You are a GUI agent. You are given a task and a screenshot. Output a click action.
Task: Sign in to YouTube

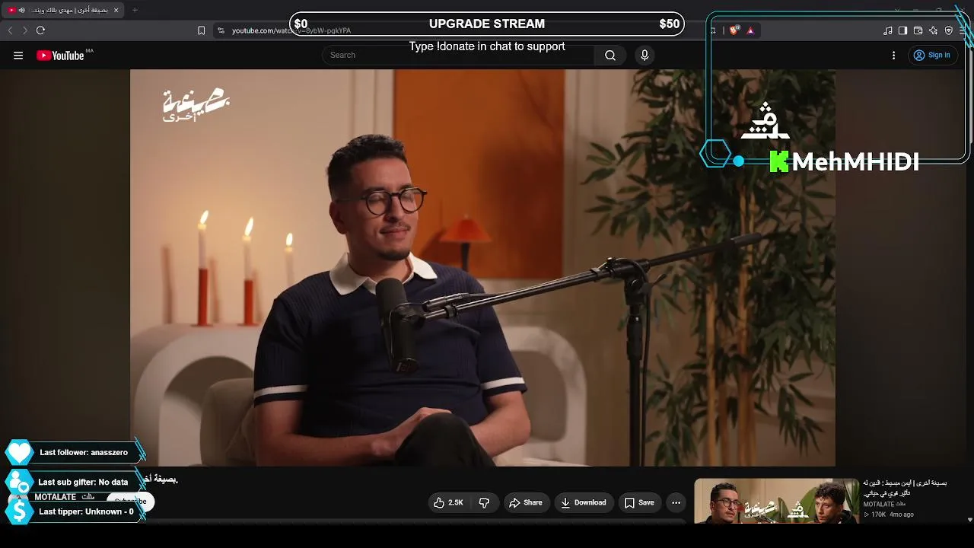[932, 55]
